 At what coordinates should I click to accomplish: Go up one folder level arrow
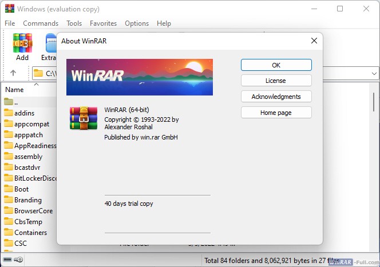coord(13,73)
